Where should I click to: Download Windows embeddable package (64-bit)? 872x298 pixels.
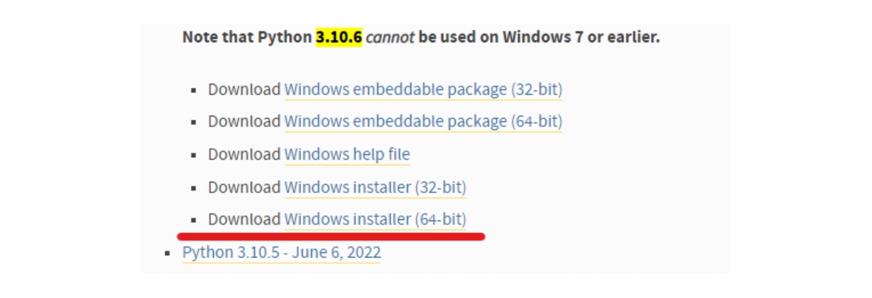(423, 122)
